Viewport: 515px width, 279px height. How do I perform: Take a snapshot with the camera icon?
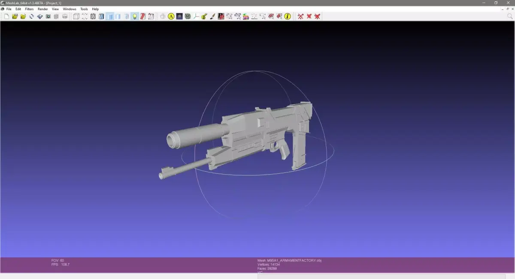point(48,16)
